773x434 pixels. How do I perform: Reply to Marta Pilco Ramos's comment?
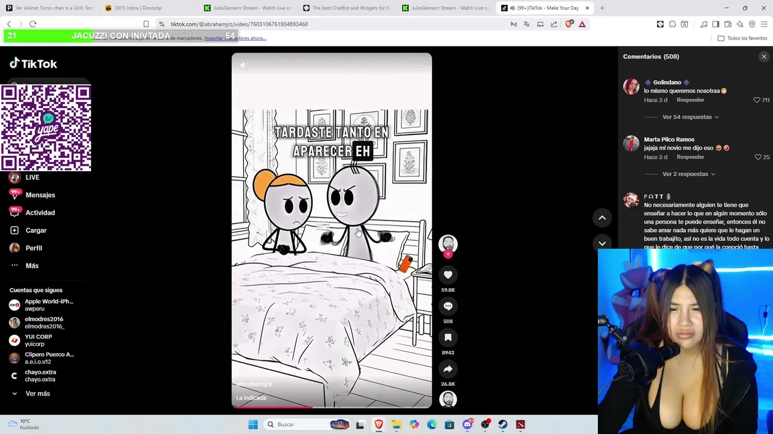690,157
